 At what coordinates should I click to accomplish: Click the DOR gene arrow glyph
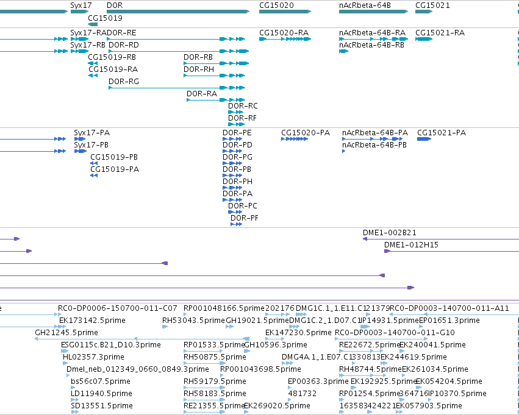(x=178, y=12)
